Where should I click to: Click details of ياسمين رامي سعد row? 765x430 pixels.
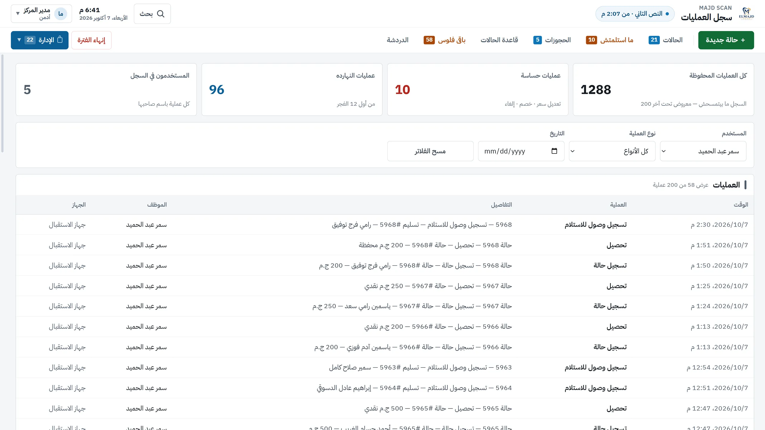[412, 306]
